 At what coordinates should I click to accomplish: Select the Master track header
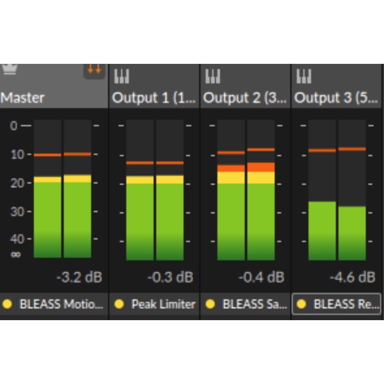coord(54,86)
